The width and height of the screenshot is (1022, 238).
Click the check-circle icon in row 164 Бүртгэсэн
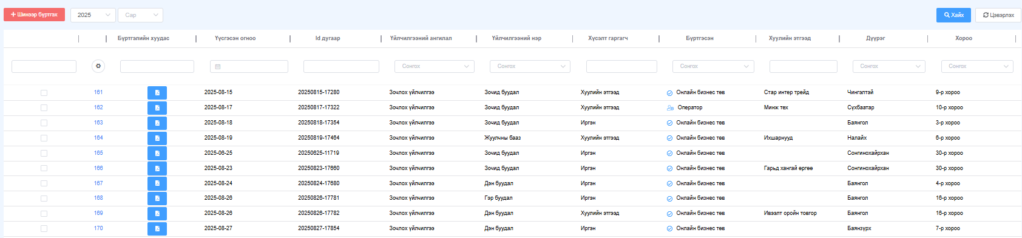coord(669,138)
